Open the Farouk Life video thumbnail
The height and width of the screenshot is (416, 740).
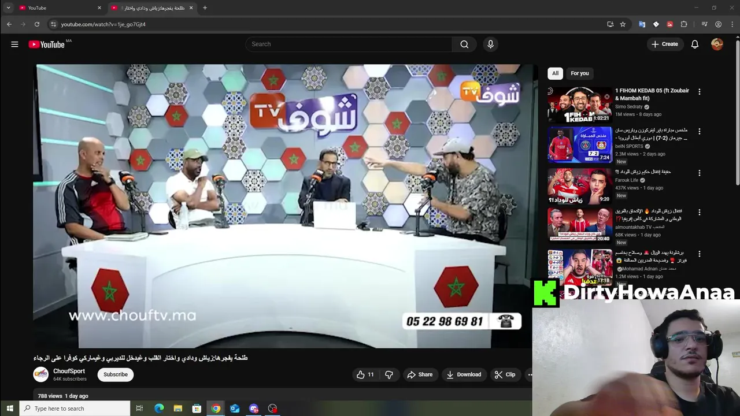(x=579, y=186)
